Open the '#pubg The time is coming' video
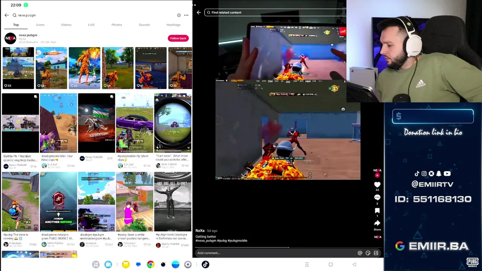 pos(20,202)
